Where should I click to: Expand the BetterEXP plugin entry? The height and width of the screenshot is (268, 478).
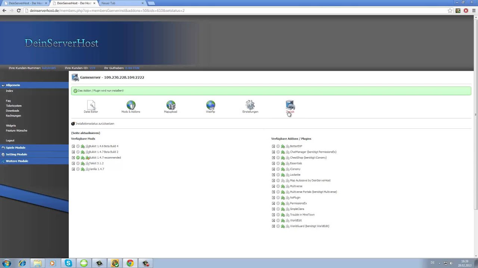pos(273,146)
